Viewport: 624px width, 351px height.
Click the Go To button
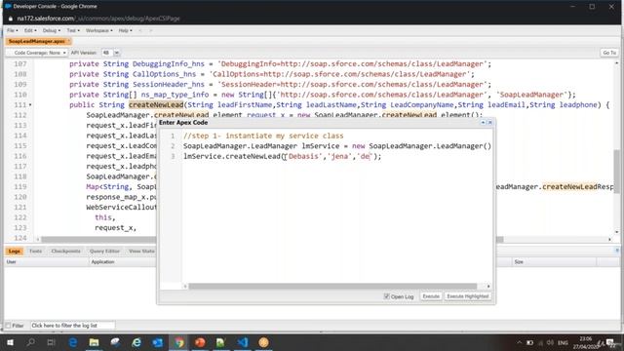pos(608,53)
